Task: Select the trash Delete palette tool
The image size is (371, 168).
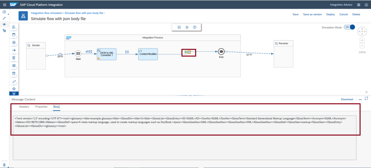Action: click(x=14, y=58)
